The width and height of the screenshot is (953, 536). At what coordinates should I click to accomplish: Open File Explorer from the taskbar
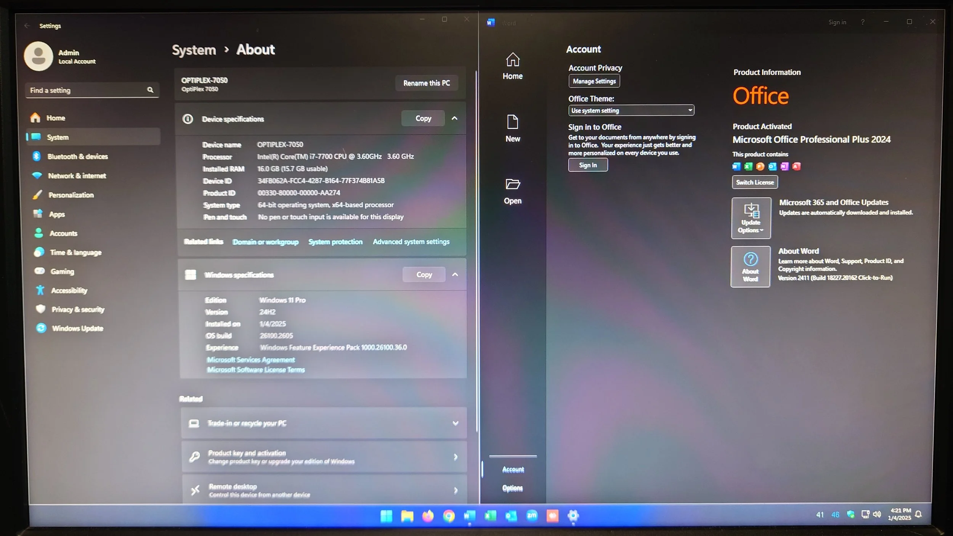pos(407,516)
